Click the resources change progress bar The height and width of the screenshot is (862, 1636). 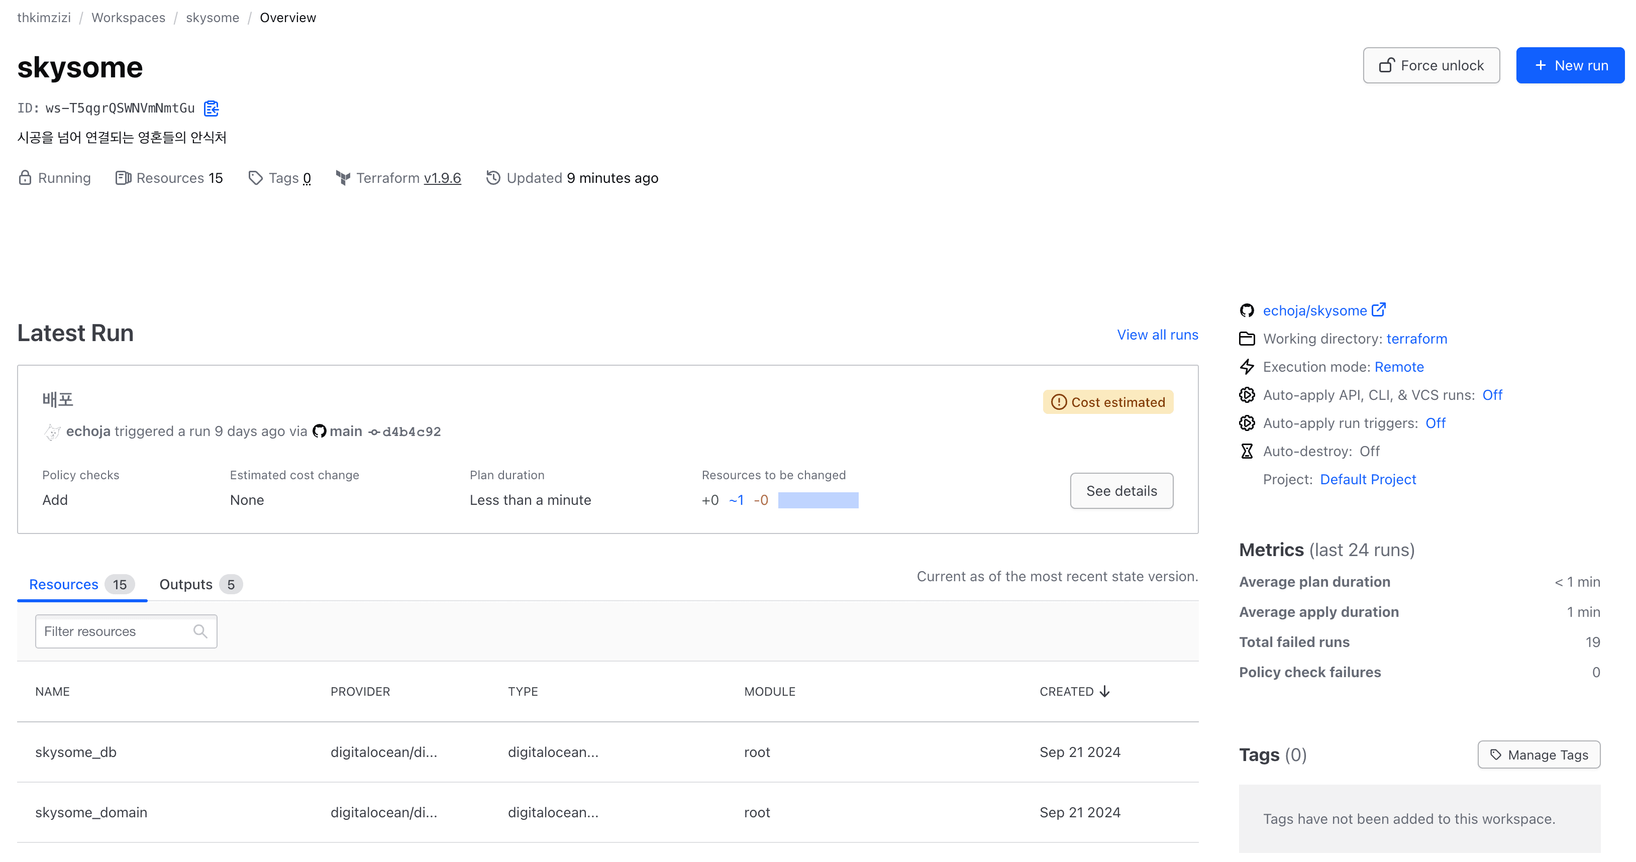click(819, 500)
